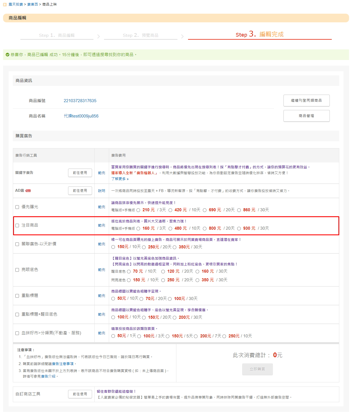Screen dimensions: 351x415
Task: Tick the 注目商品 checkbox
Action: point(17,226)
